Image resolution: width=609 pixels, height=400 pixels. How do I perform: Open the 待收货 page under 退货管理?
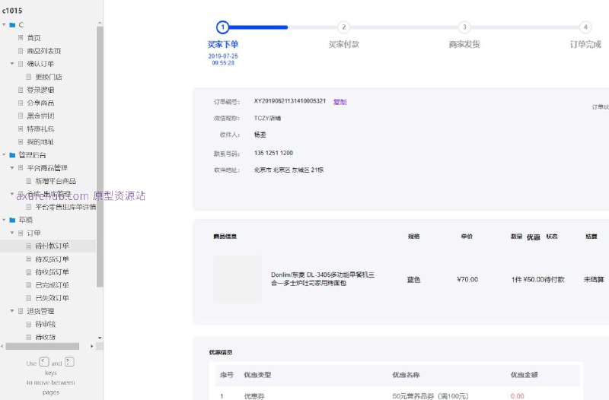(46, 337)
